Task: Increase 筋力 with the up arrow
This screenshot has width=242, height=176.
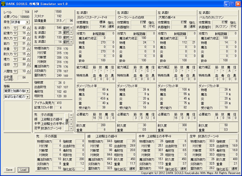Action: [x=28, y=43]
